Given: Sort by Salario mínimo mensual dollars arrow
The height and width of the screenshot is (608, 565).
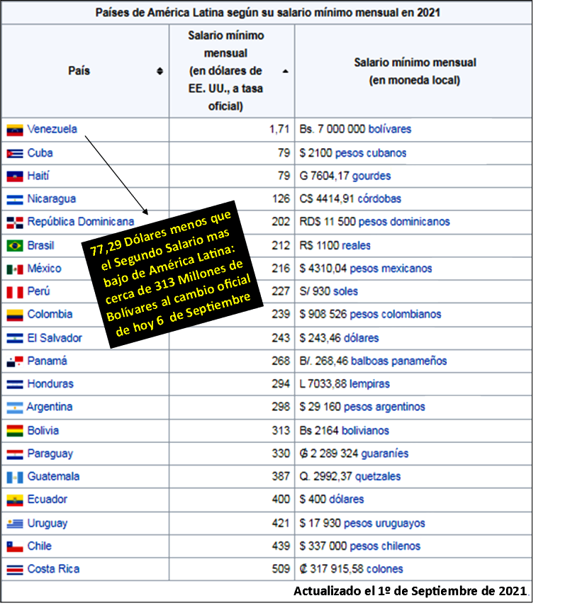Looking at the screenshot, I should pos(285,71).
